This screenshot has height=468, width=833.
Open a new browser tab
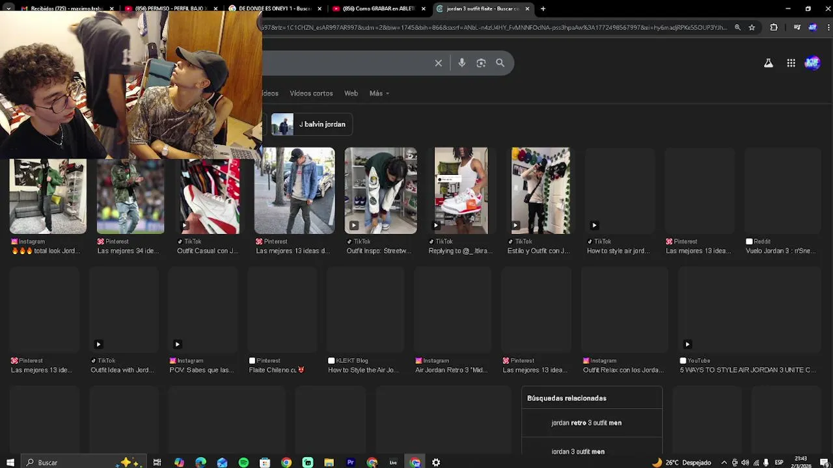coord(543,8)
